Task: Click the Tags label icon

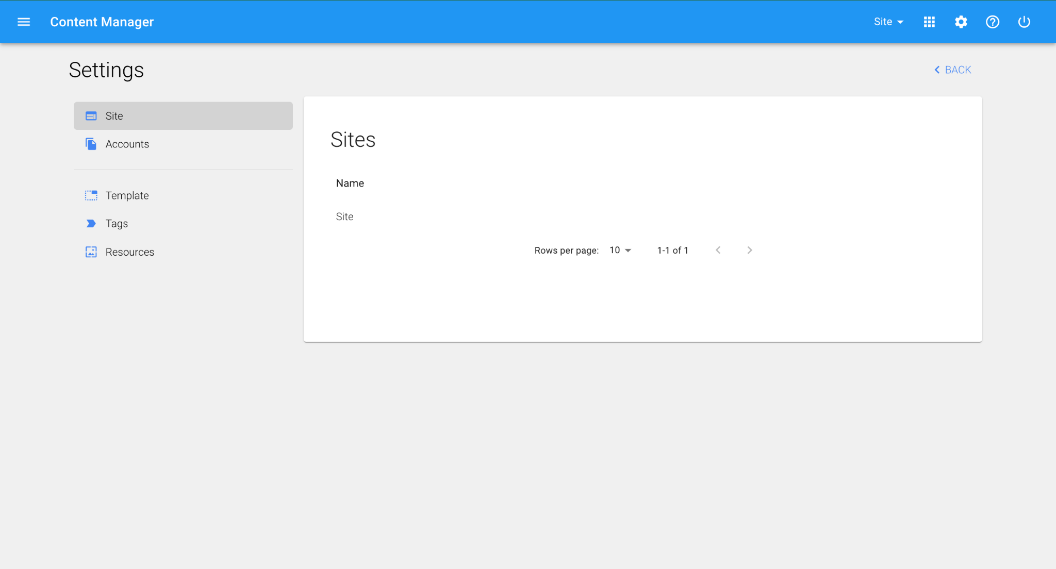Action: tap(91, 224)
